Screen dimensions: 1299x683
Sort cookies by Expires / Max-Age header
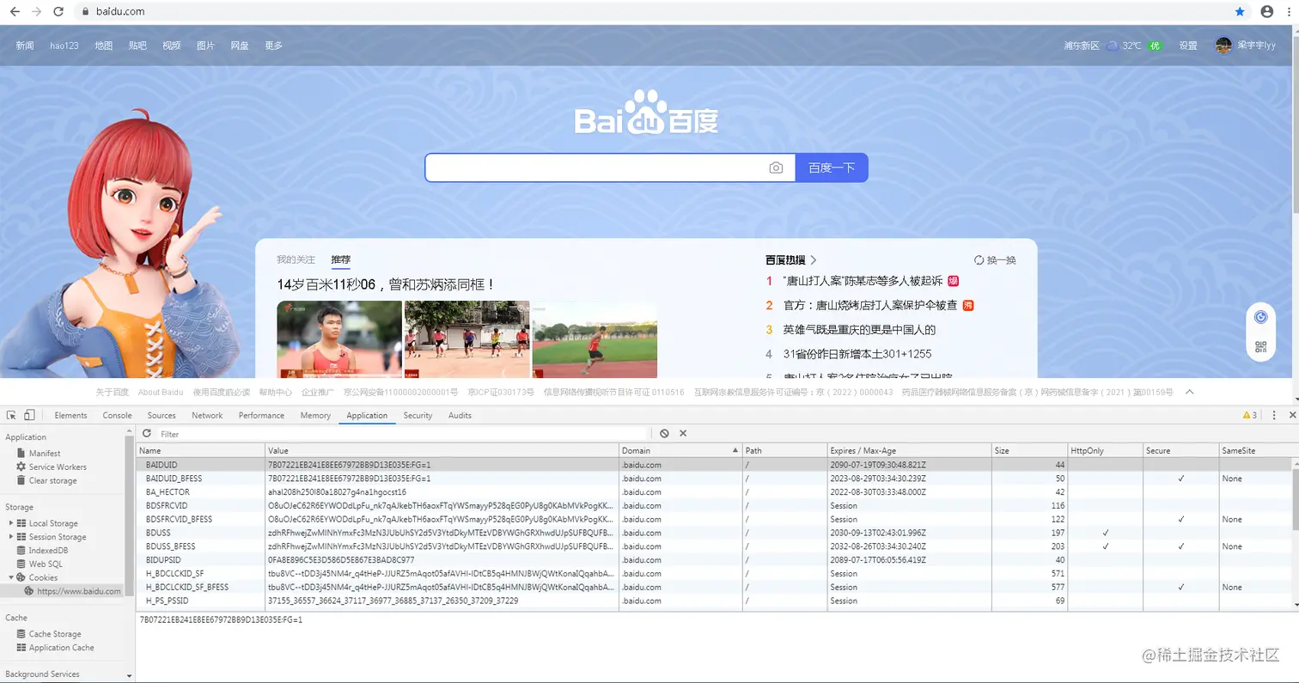pos(909,450)
